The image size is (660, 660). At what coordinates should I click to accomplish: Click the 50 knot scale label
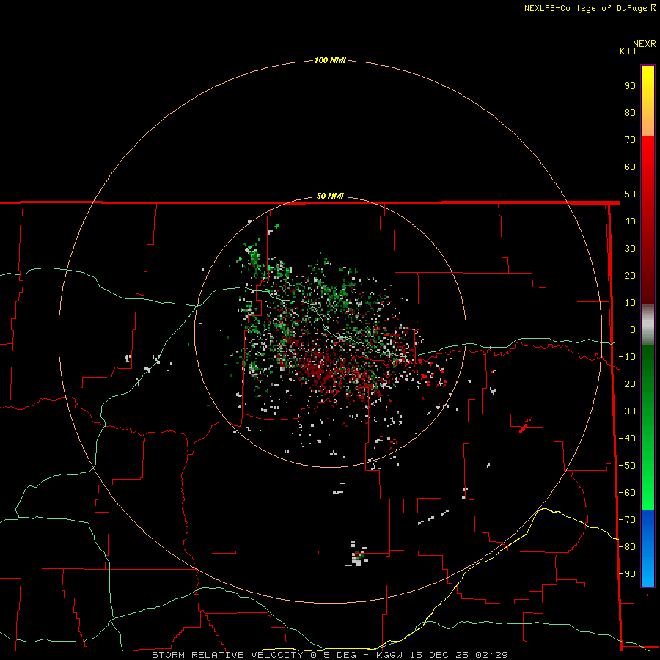pos(630,194)
